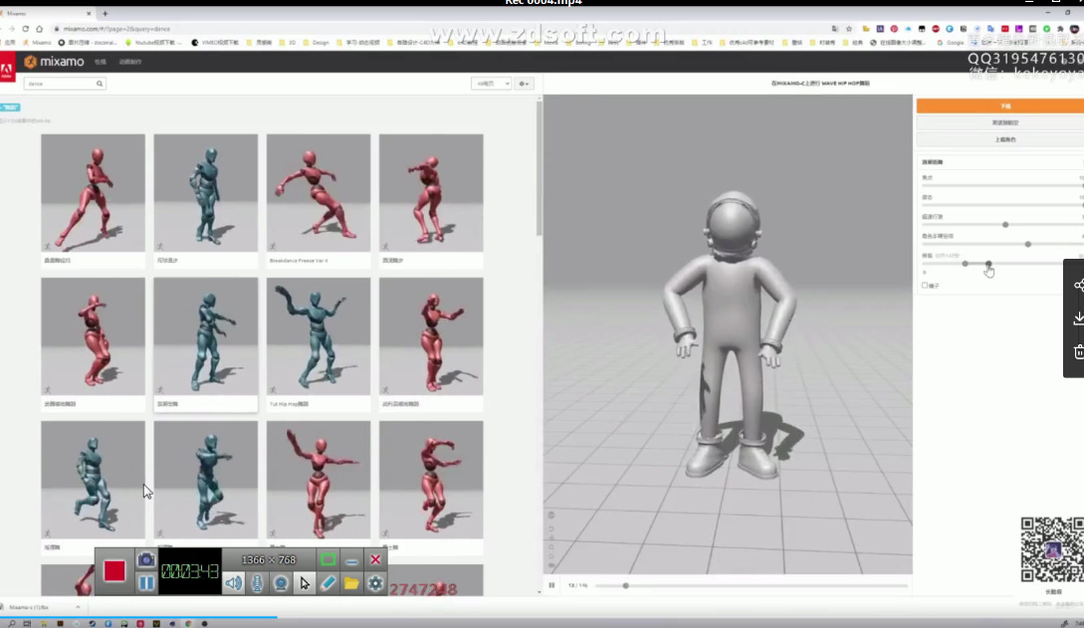
Task: Click the orange Download button
Action: [1000, 105]
